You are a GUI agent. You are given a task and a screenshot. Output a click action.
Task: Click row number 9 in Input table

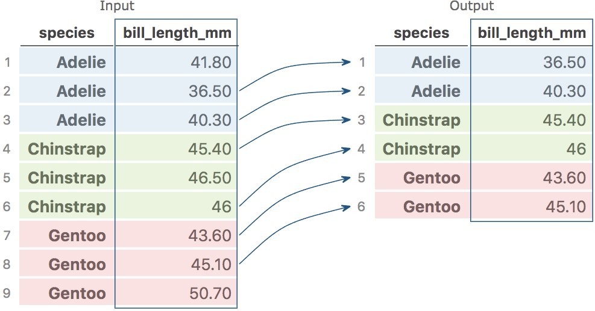pos(7,294)
